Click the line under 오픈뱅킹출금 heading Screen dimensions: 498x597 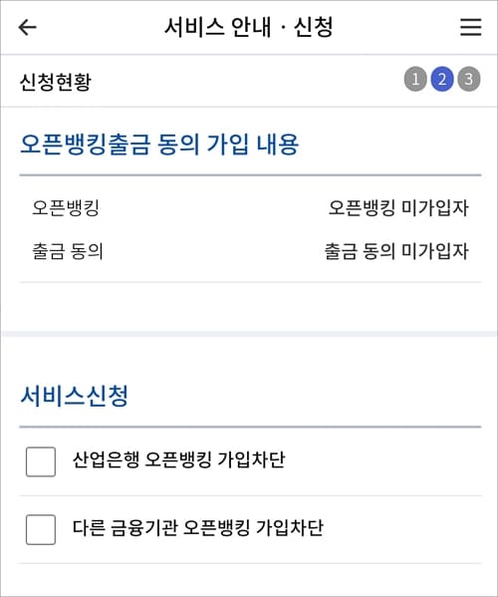[x=250, y=175]
